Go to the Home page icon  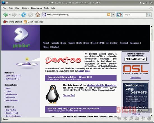coord(38,15)
